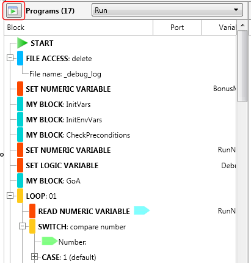Click teal icon of MY BLOCK: CheckPreconditions
The image size is (251, 263).
(x=20, y=135)
